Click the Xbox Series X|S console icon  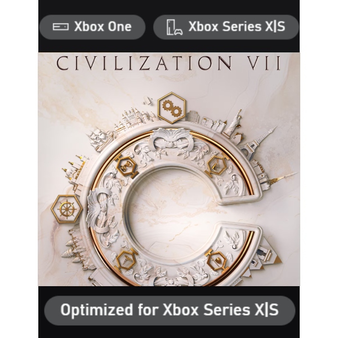[x=175, y=27]
